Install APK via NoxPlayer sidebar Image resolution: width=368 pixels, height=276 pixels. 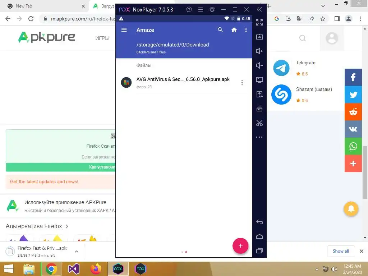(x=259, y=94)
